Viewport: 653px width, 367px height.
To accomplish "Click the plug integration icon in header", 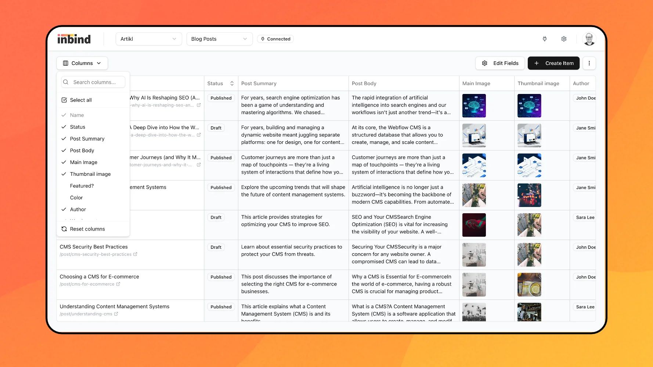I will (545, 39).
